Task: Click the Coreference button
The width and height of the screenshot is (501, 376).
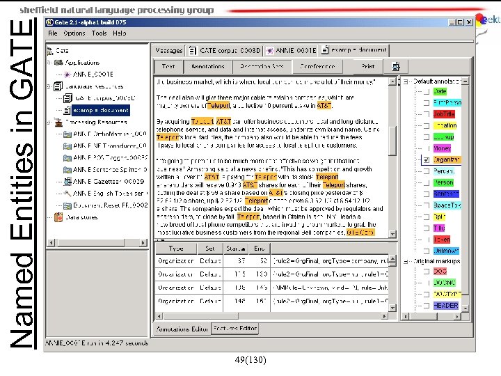Action: [x=317, y=67]
